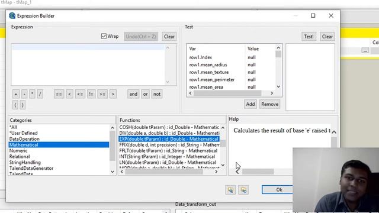Screen dimensions: 379x213
Task: Insert the == equality operator
Action: click(59, 94)
